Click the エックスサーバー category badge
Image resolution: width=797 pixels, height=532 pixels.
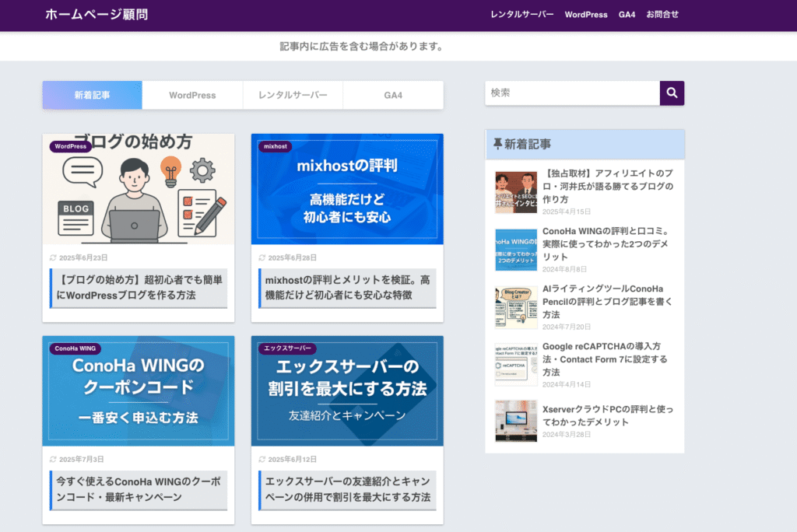pyautogui.click(x=288, y=348)
